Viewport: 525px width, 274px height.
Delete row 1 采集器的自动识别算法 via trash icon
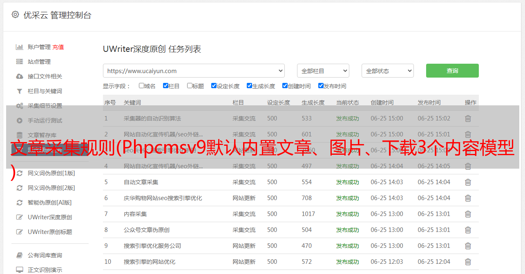pyautogui.click(x=468, y=118)
